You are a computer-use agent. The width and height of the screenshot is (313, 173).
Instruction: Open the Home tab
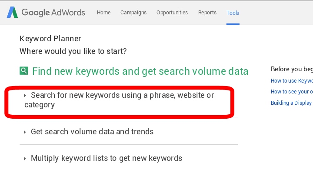(103, 13)
